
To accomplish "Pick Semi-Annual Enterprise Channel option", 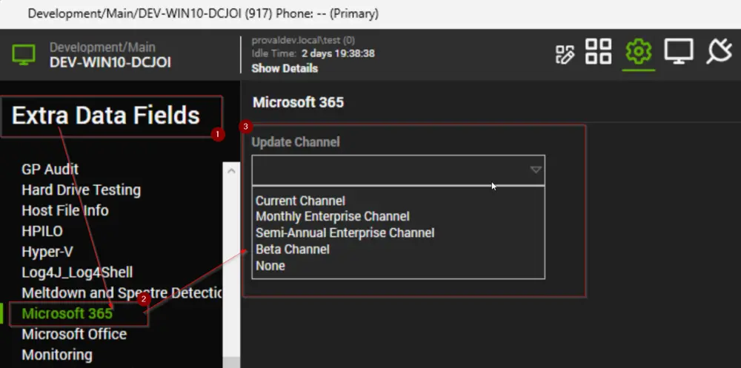I will 345,233.
